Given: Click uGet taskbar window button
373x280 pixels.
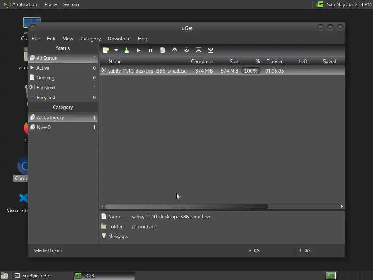Looking at the screenshot, I should (104, 276).
